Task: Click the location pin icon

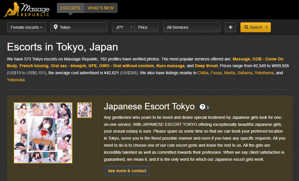Action: point(55,27)
